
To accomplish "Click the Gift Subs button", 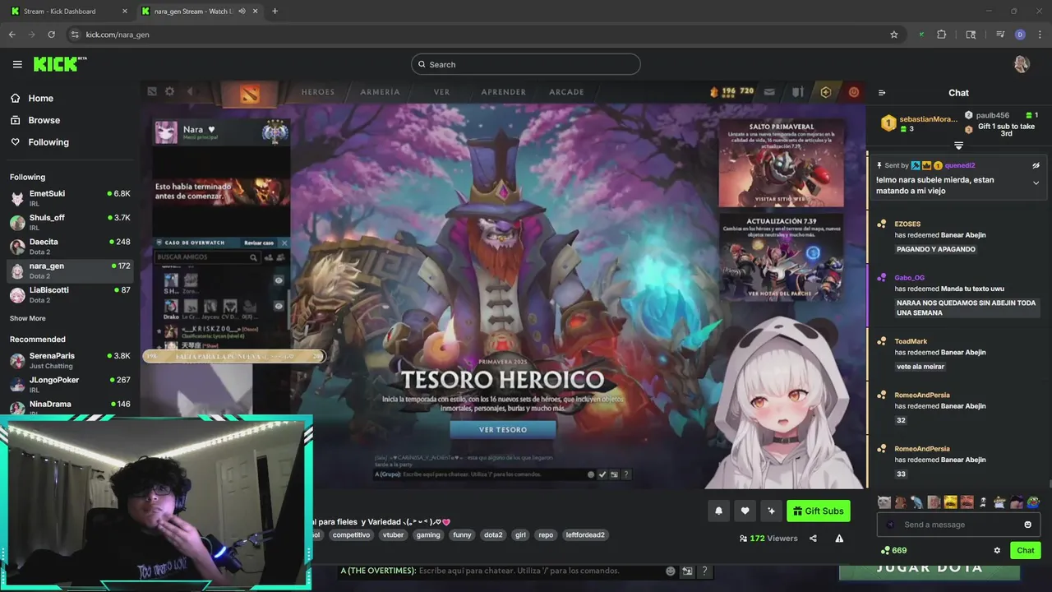I will (x=819, y=511).
